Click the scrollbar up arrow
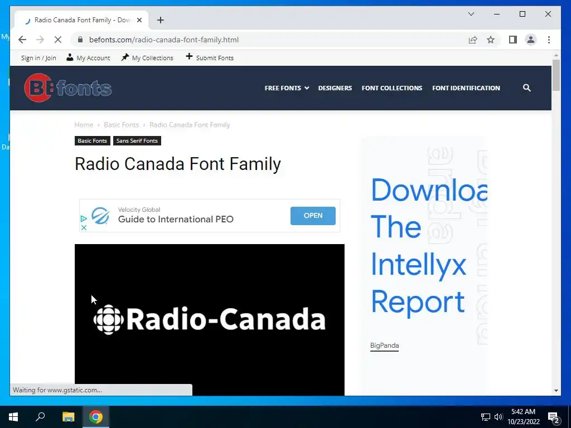Screen dimensions: 571x428 pos(556,56)
